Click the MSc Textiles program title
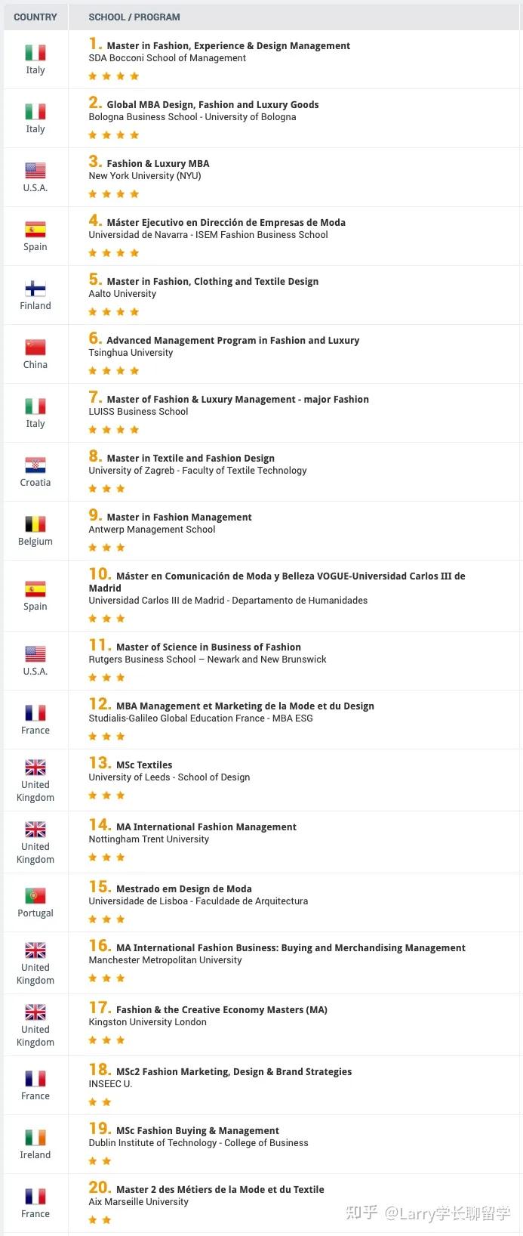523x1236 pixels. click(x=144, y=765)
